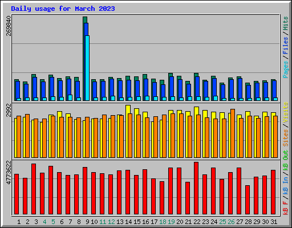Click x-axis day label 5

53,222
